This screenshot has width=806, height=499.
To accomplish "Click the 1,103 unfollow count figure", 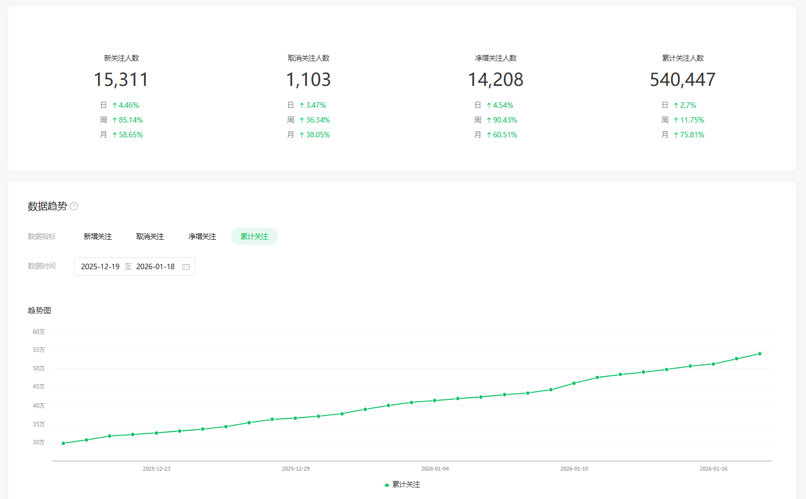I will point(309,80).
